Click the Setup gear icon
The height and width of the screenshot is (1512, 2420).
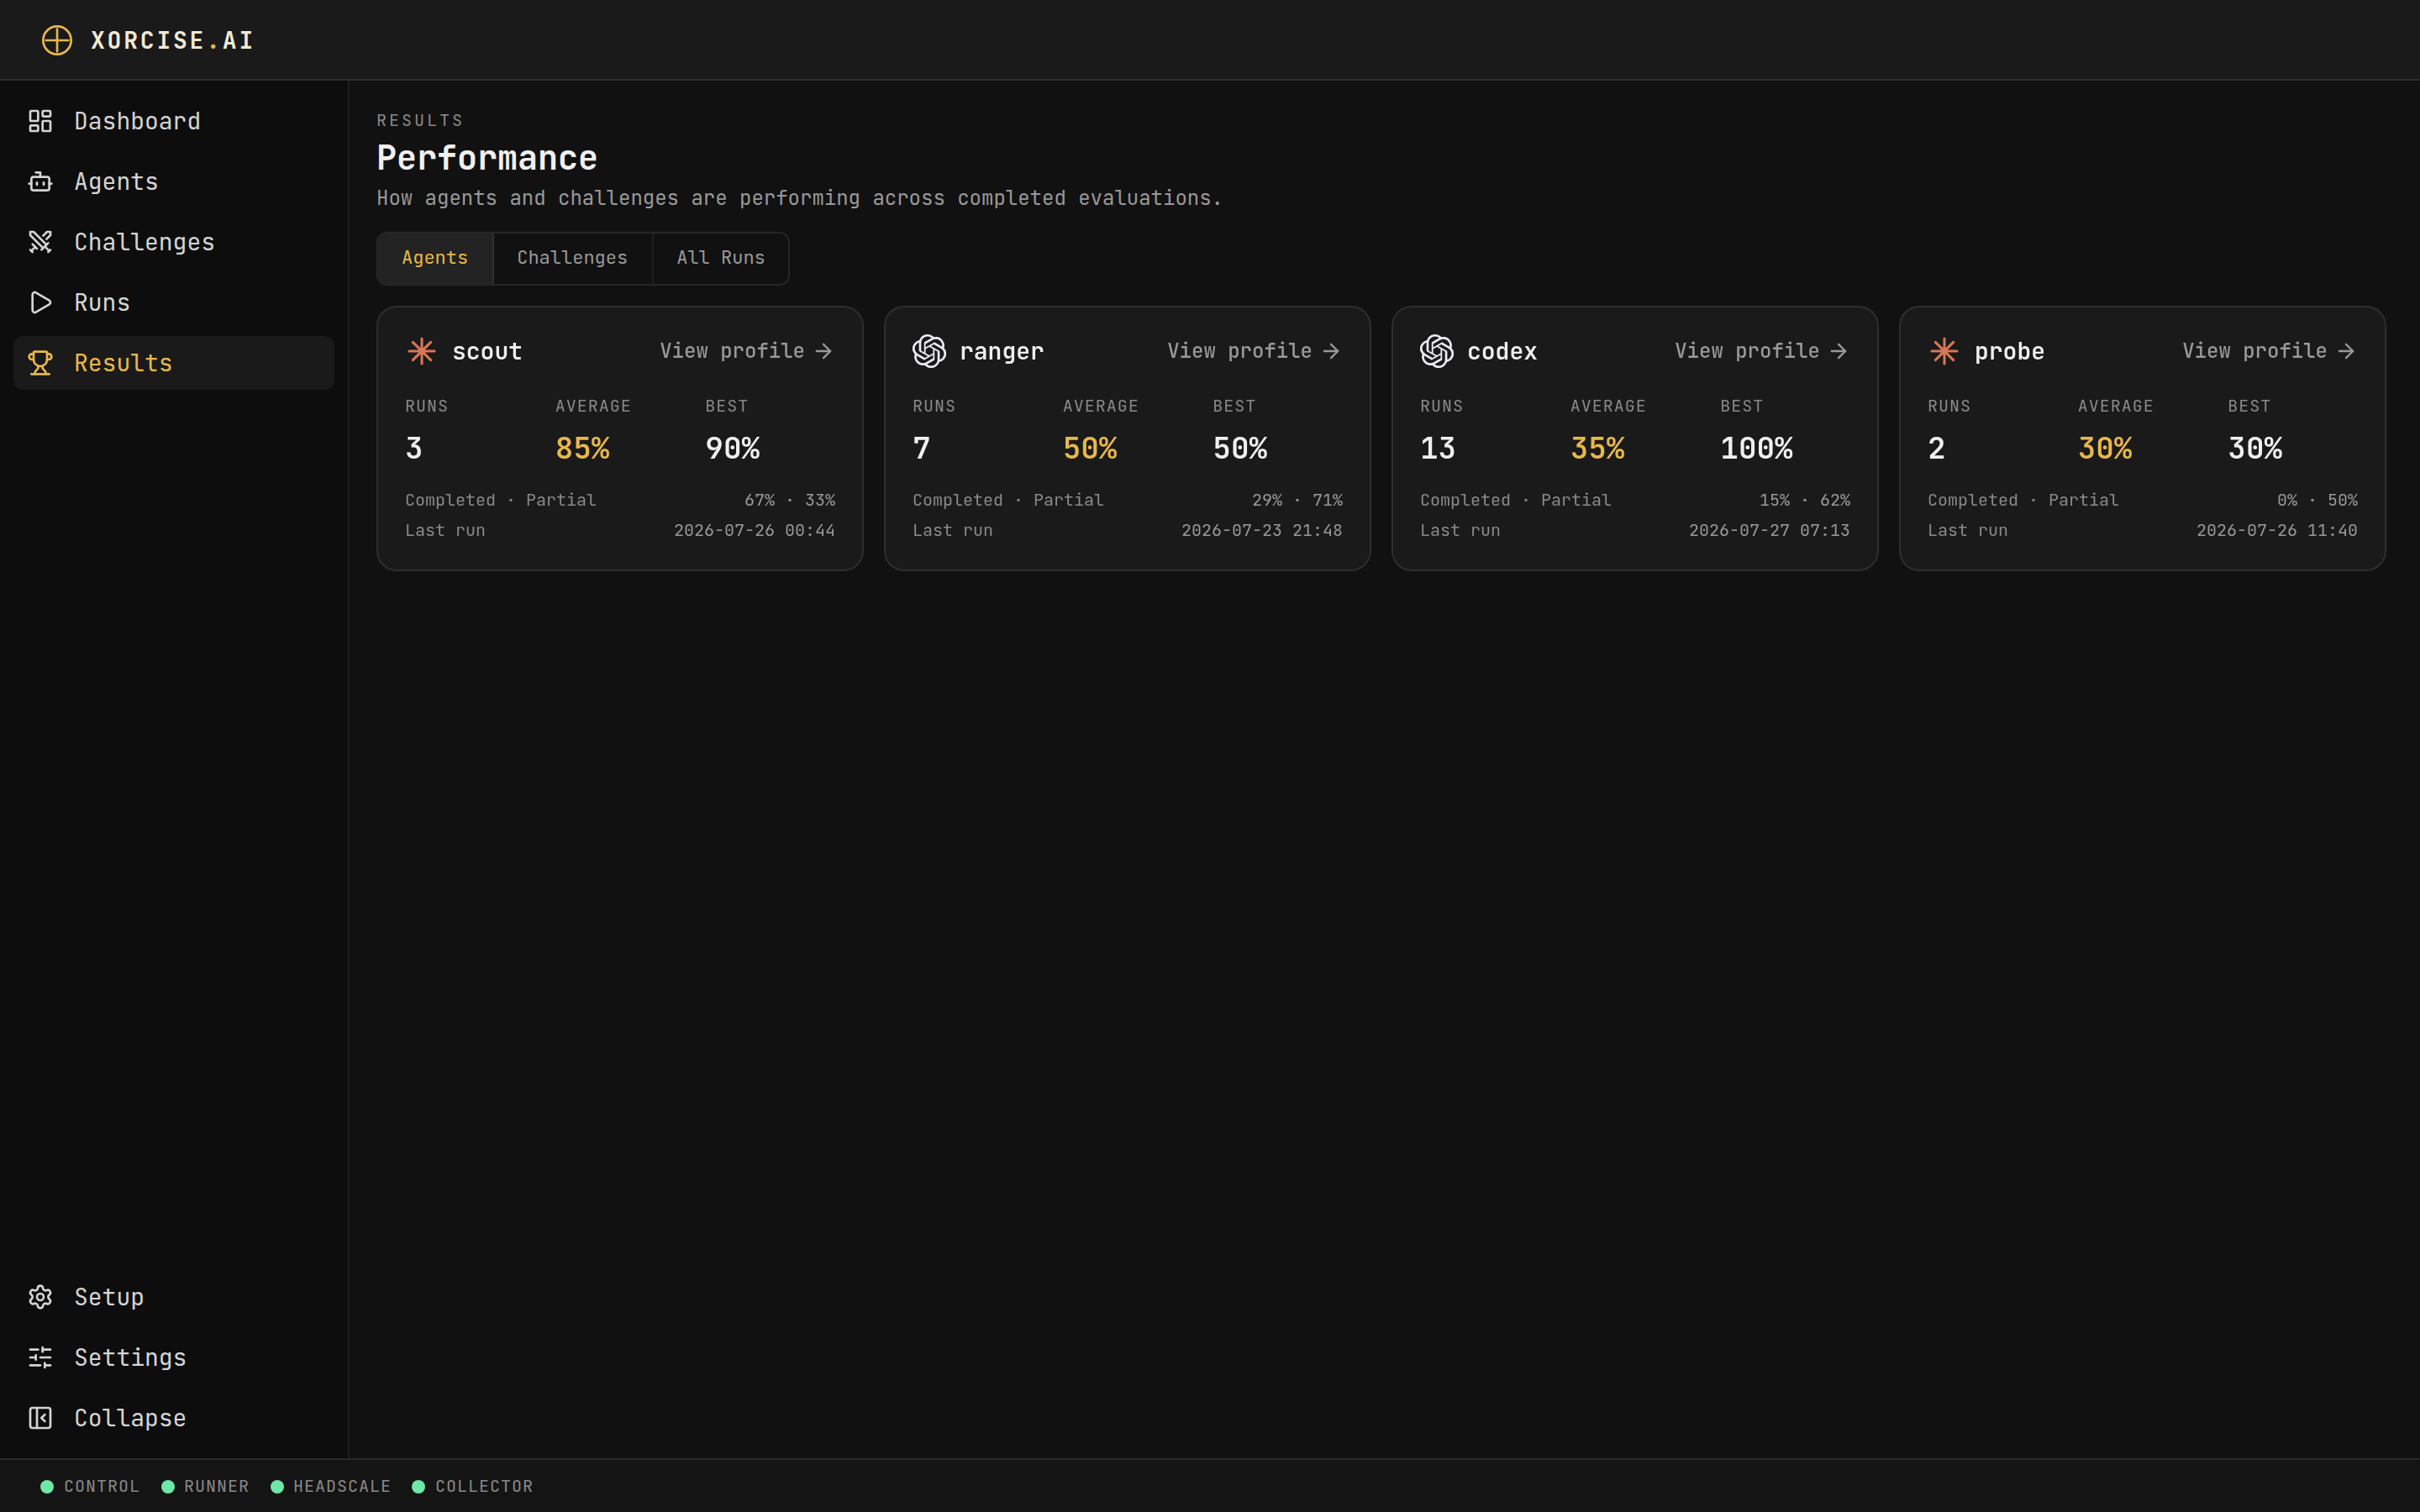pos(40,1297)
